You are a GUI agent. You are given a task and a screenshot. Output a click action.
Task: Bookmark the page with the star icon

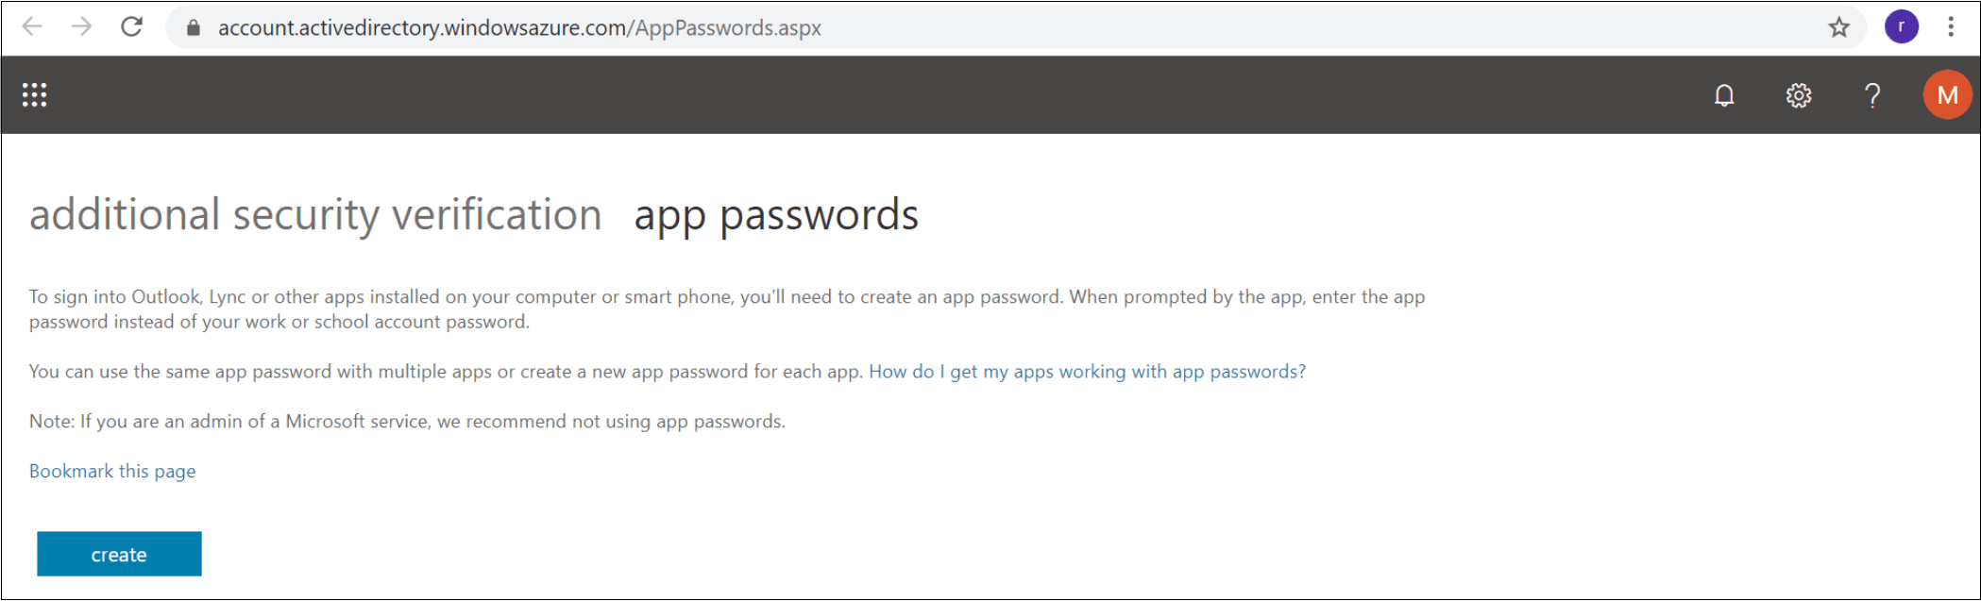pyautogui.click(x=1838, y=27)
